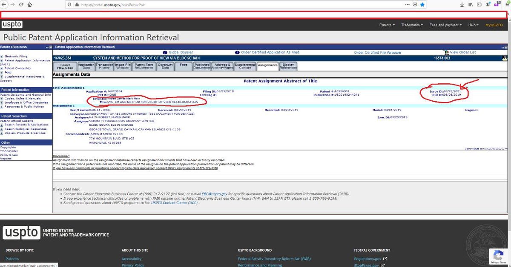
Task: Open the Pocket save icon in address bar
Action: (x=414, y=5)
